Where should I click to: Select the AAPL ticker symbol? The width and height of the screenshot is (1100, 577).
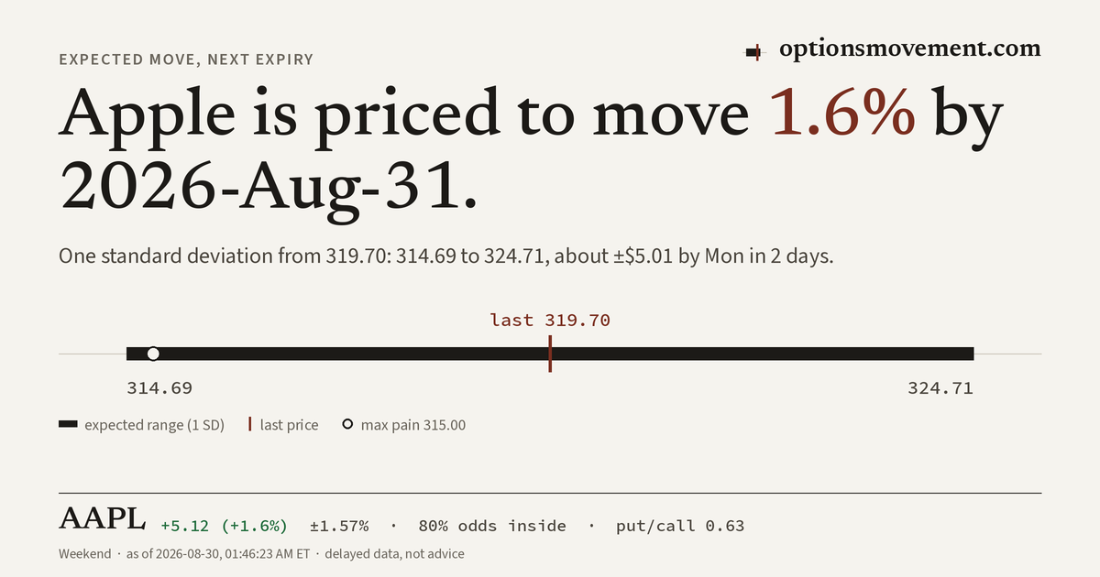click(102, 519)
